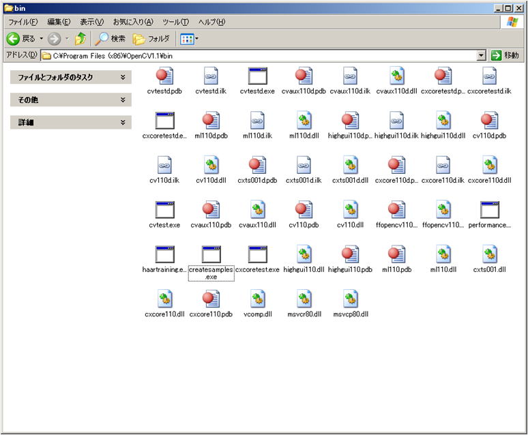Select the cvaux110d.ilk file icon
The width and height of the screenshot is (528, 435).
[350, 76]
